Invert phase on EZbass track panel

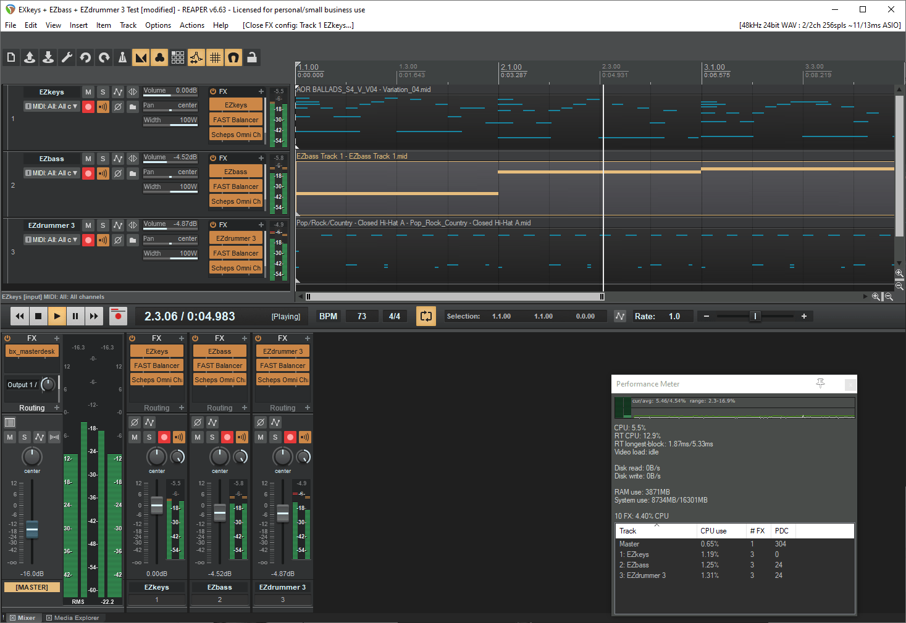(x=118, y=174)
